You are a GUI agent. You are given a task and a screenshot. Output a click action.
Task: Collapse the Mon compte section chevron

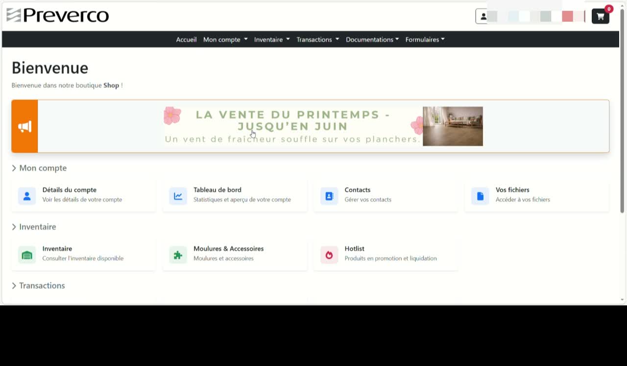(14, 168)
